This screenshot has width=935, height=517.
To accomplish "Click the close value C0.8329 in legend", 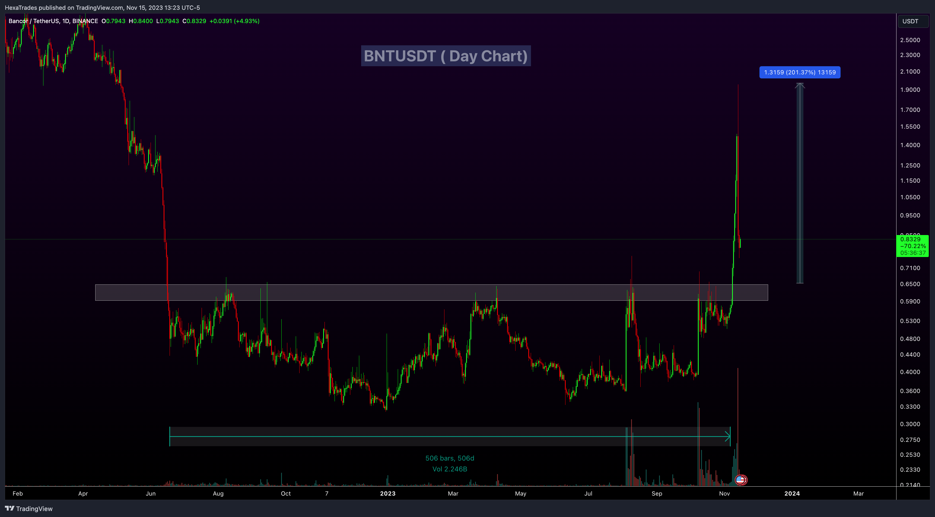I will 194,21.
